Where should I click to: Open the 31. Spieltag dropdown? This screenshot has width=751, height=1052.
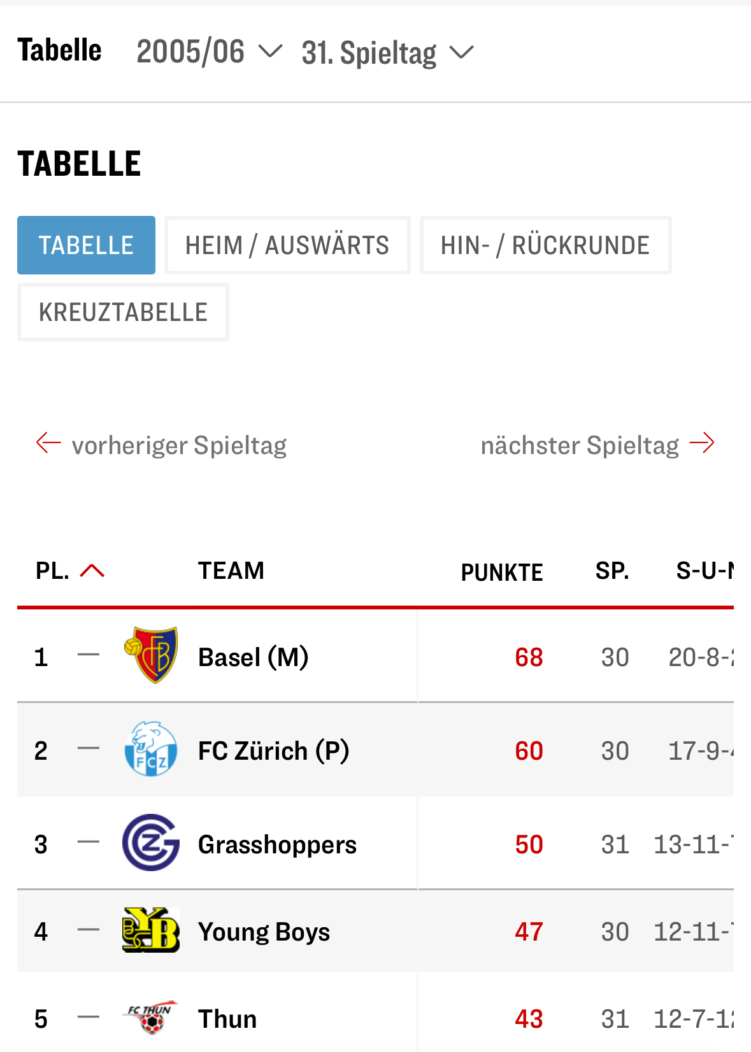(x=387, y=53)
